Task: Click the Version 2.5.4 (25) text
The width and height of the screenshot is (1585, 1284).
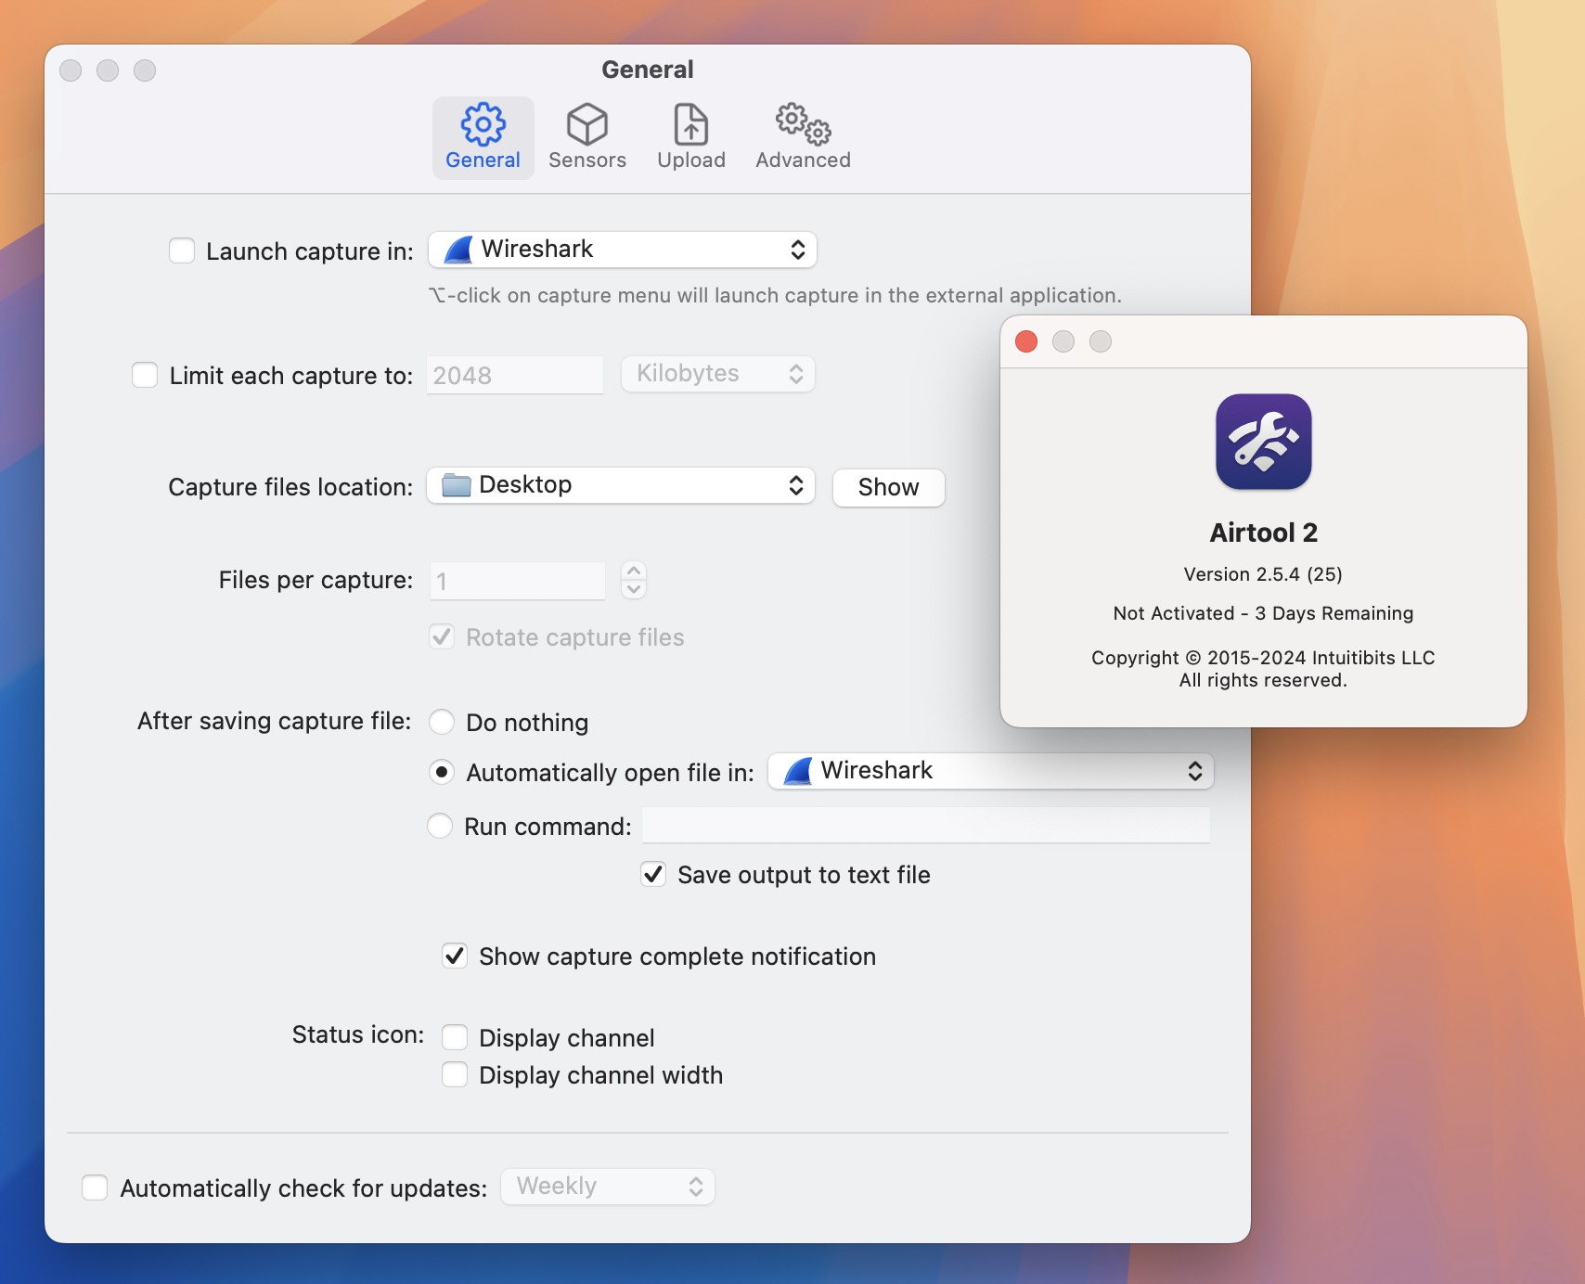Action: (1263, 574)
